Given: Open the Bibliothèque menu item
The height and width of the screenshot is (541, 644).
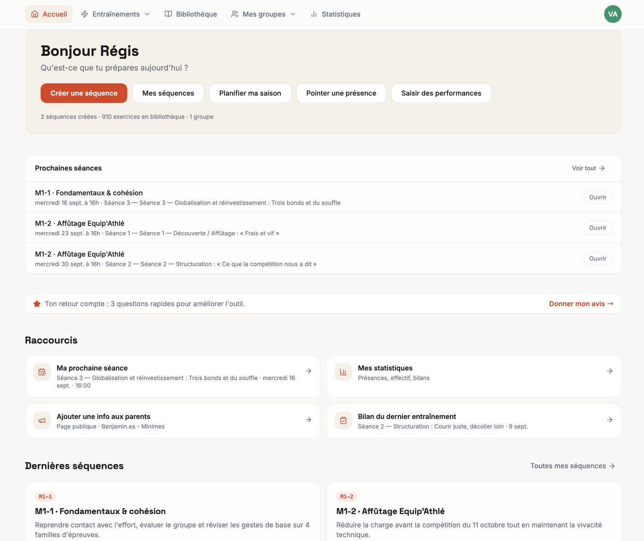Looking at the screenshot, I should 191,14.
